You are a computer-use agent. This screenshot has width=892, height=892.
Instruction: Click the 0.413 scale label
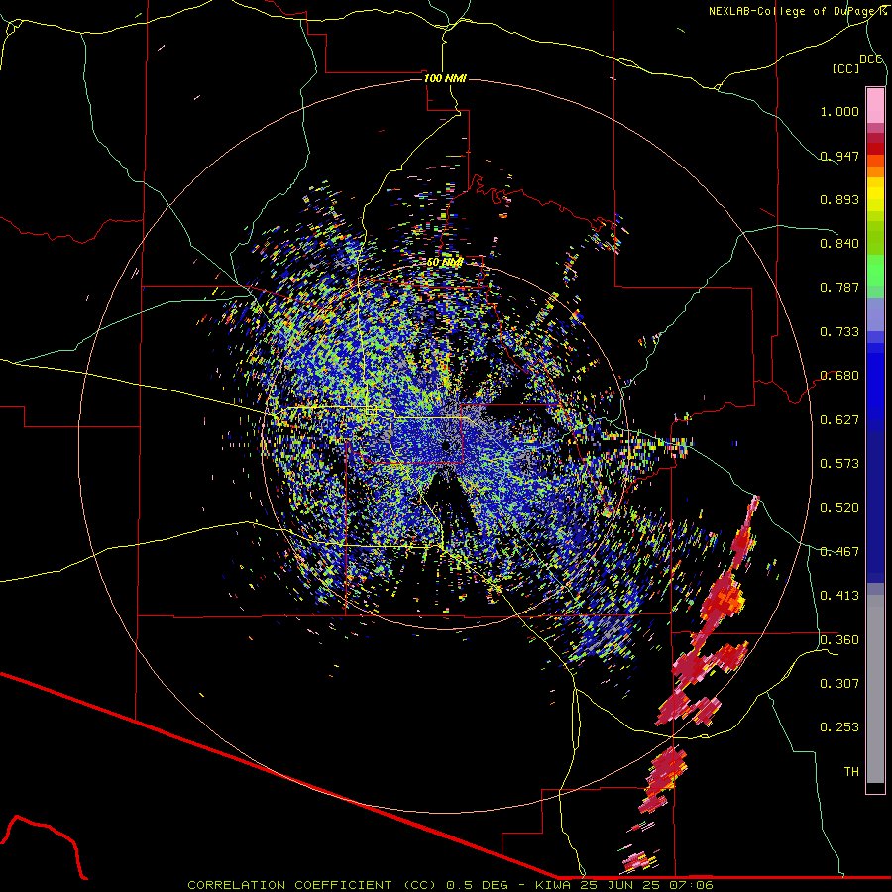coord(839,596)
